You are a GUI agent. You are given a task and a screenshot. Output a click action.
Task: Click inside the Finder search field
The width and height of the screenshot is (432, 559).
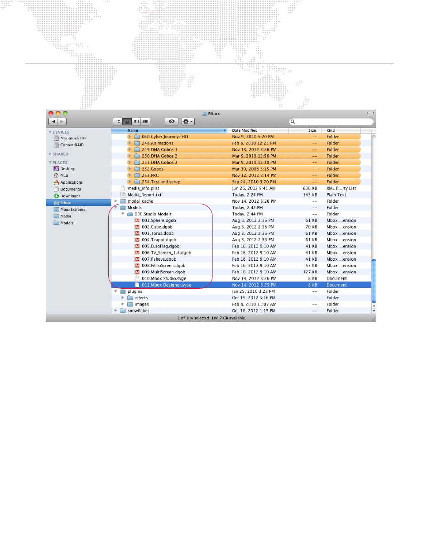click(331, 121)
